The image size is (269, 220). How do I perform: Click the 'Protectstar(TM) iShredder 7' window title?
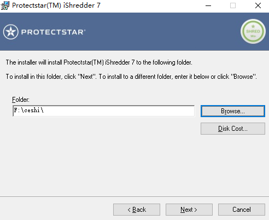56,5
